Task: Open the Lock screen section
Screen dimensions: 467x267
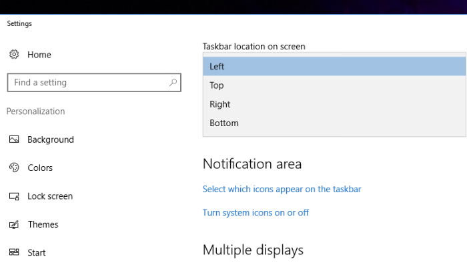Action: point(50,196)
